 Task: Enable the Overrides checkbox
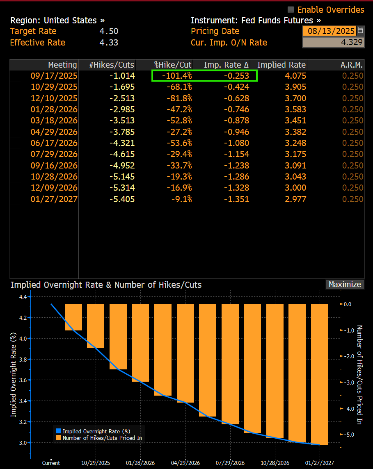pos(291,9)
